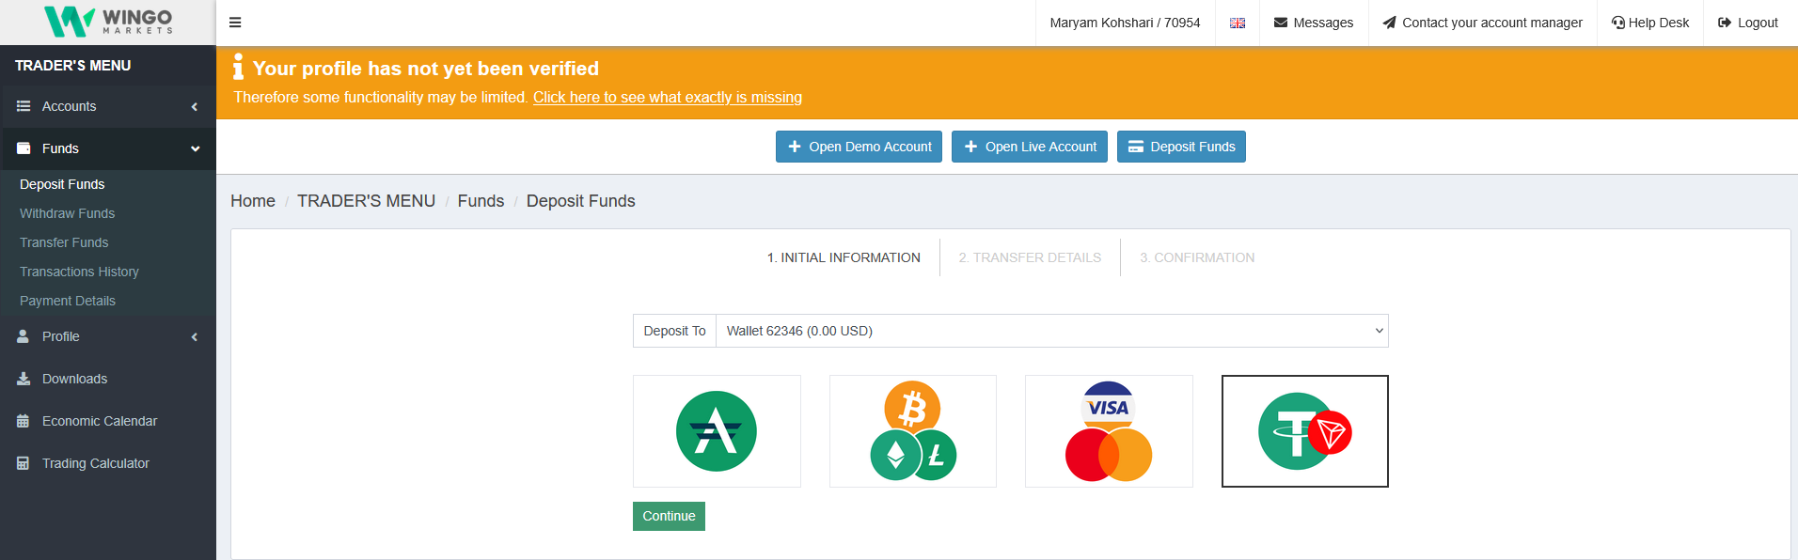
Task: Expand the Profile menu chevron
Action: (x=195, y=336)
